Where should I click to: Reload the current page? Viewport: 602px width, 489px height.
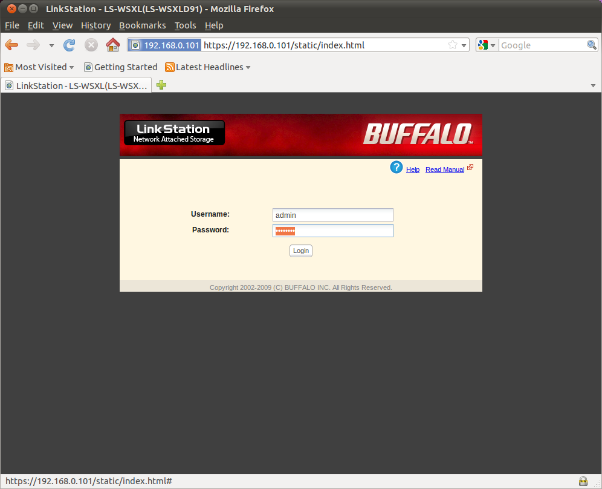tap(69, 45)
